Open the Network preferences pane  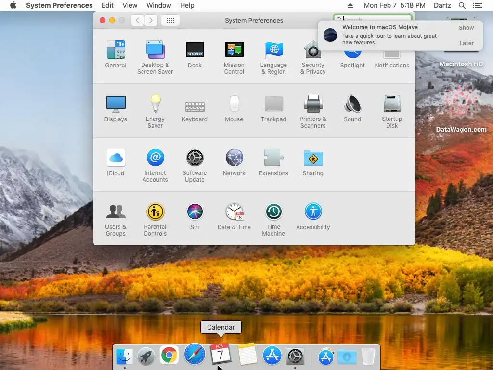click(234, 162)
